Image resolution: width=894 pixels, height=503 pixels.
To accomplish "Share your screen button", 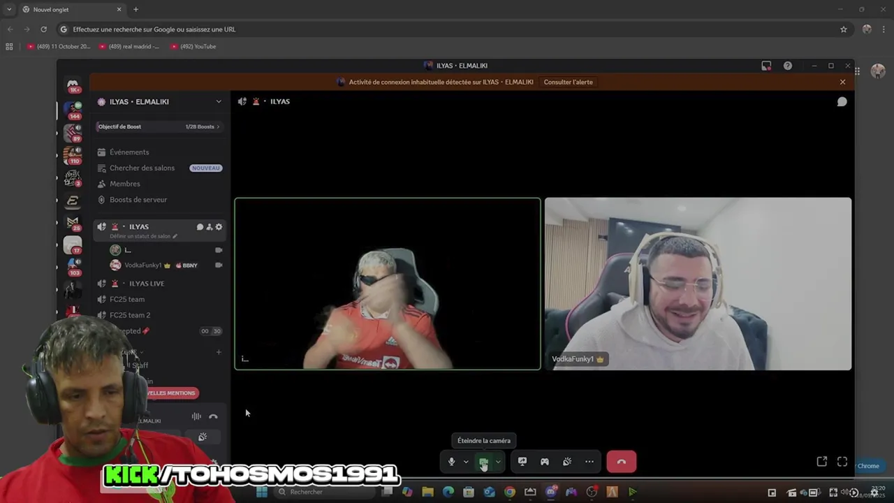I will tap(522, 462).
